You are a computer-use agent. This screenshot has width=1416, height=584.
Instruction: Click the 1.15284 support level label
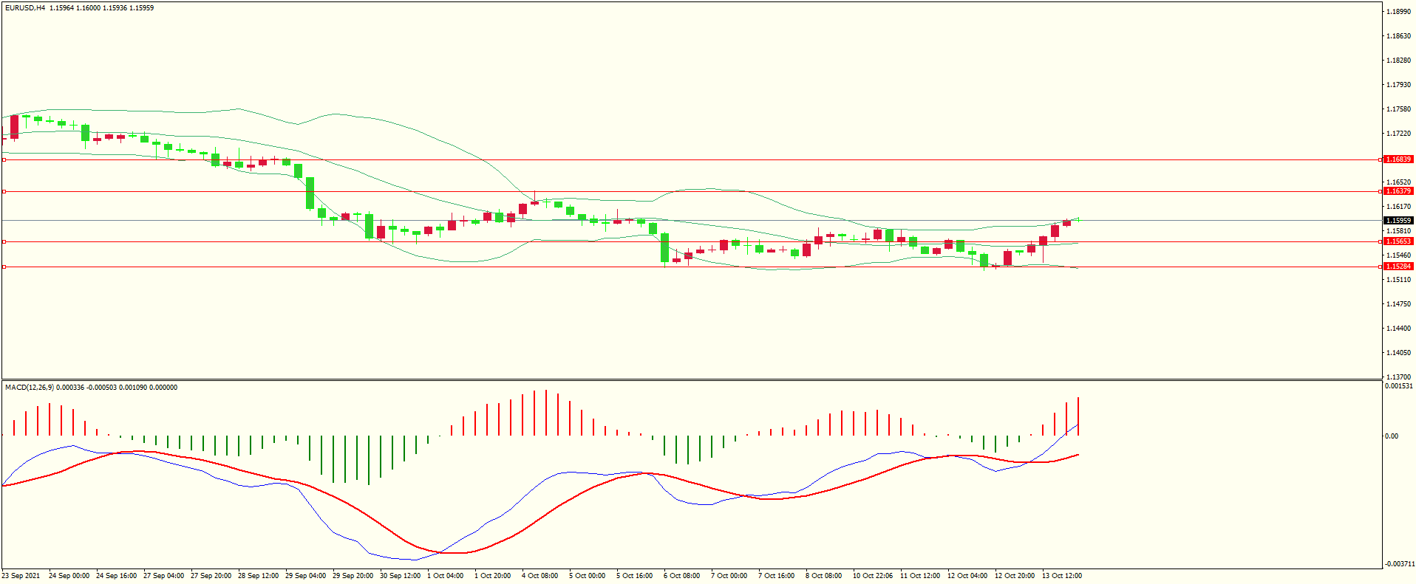[x=1398, y=267]
